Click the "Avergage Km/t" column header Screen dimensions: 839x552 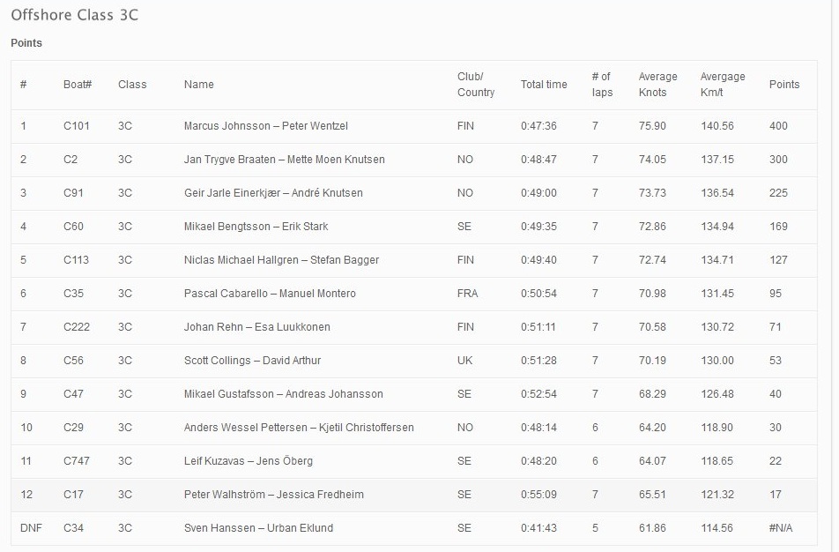pos(723,85)
